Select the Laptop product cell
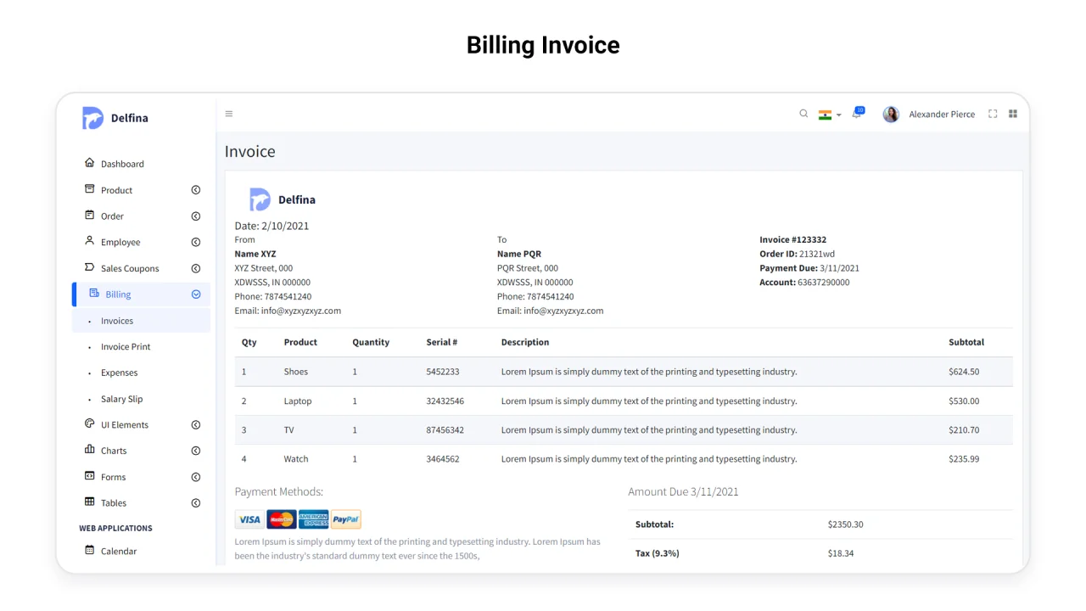The image size is (1086, 611). (x=298, y=401)
